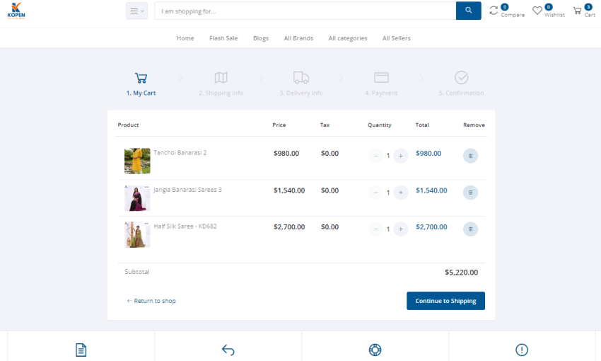
Task: Follow the Return to shop link
Action: pyautogui.click(x=151, y=301)
